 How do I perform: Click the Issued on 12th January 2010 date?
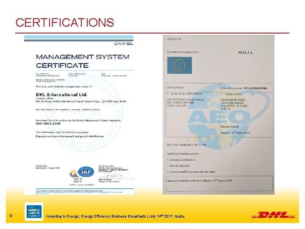[236, 133]
